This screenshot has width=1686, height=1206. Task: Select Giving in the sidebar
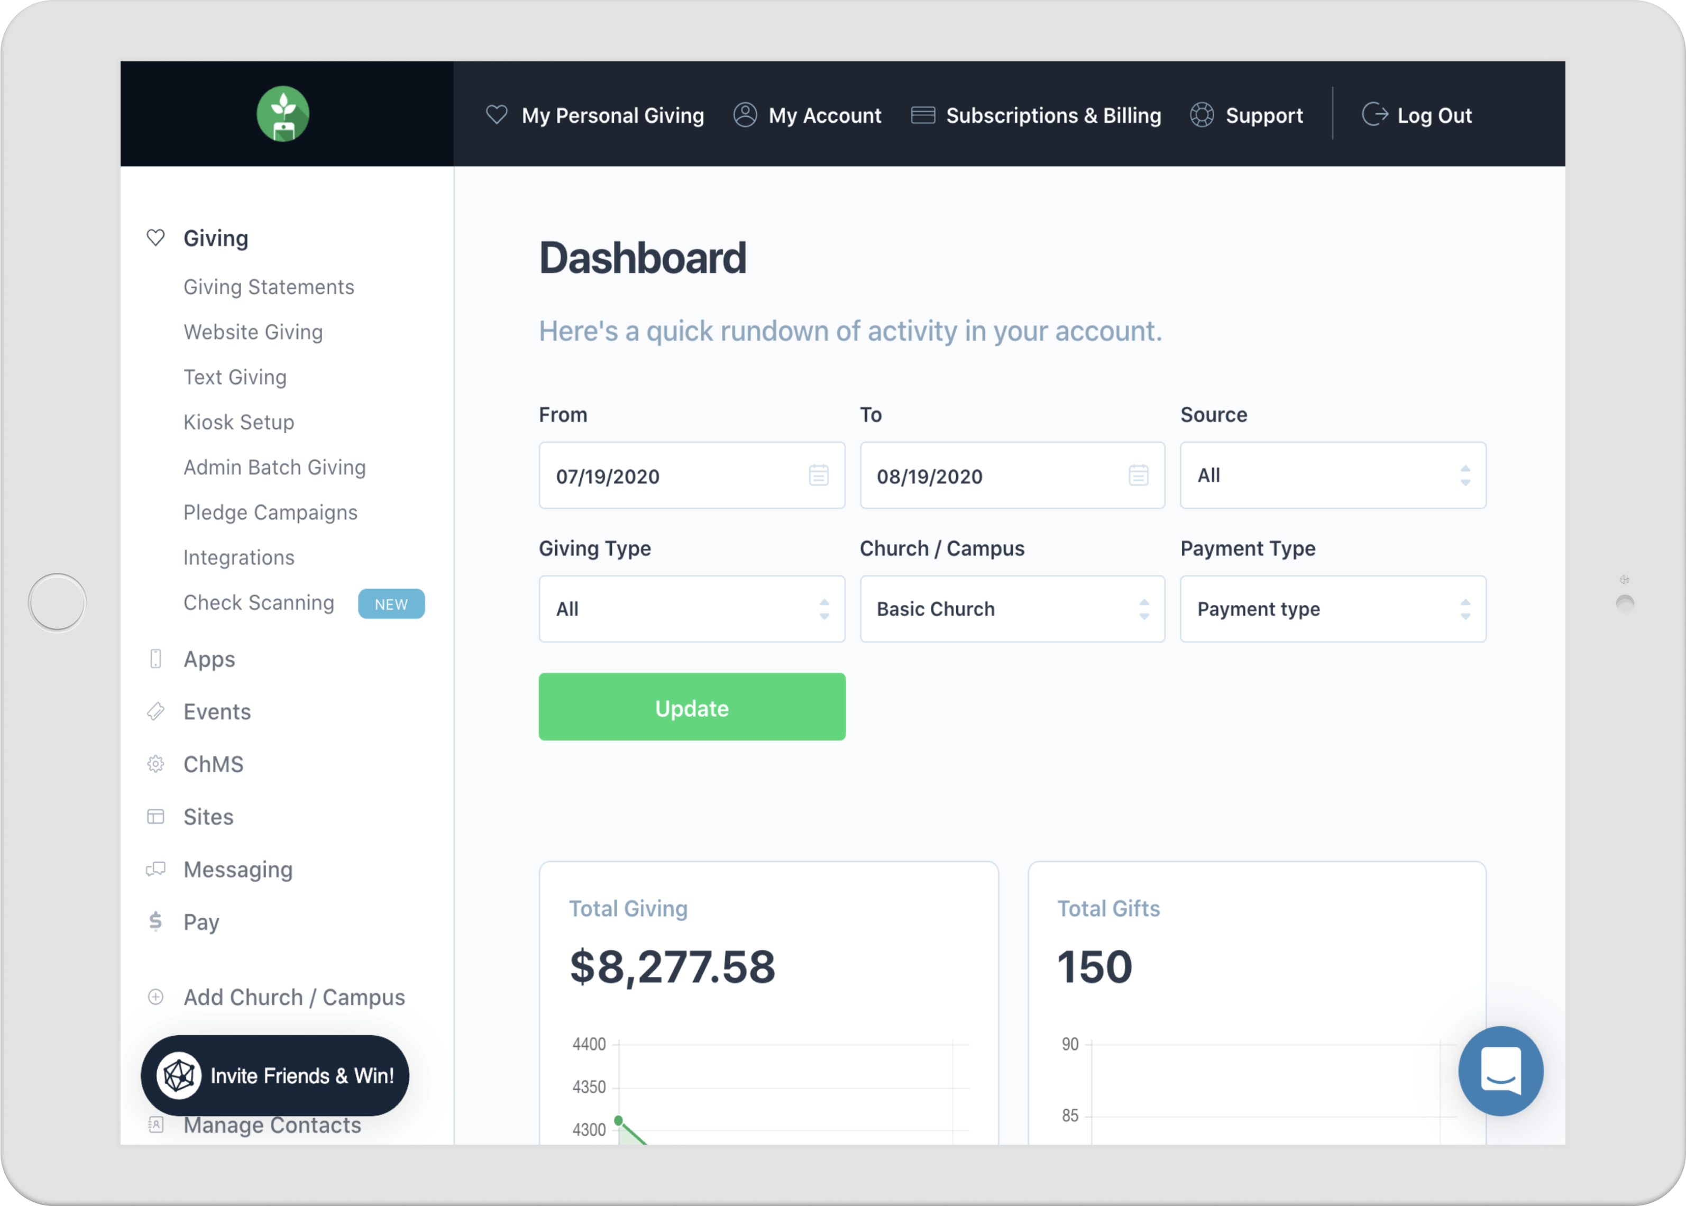pos(215,237)
